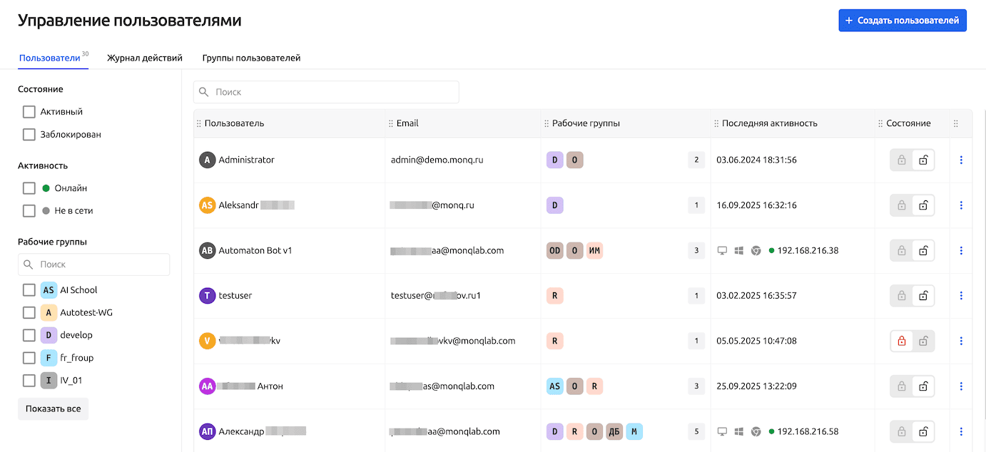Click the purple D workgroup badge for Administrator
986x452 pixels.
point(554,160)
